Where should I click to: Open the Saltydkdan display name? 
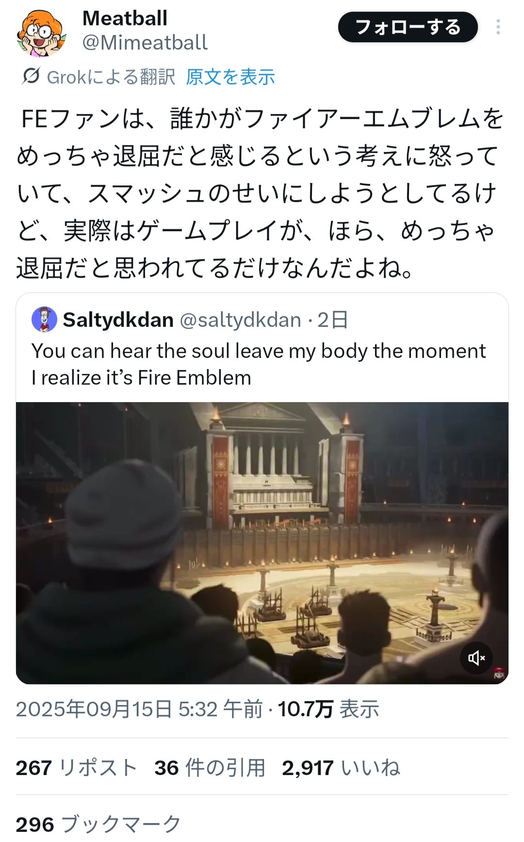[118, 320]
